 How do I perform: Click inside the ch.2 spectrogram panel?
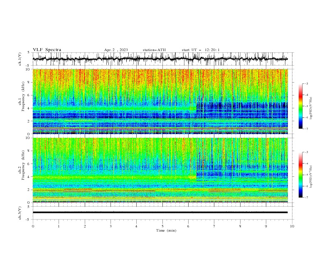pos(160,170)
